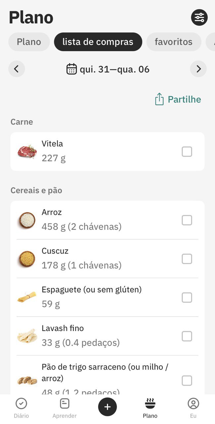Open date range qui. 31—qua. 06 picker
This screenshot has width=215, height=424.
coord(108,69)
